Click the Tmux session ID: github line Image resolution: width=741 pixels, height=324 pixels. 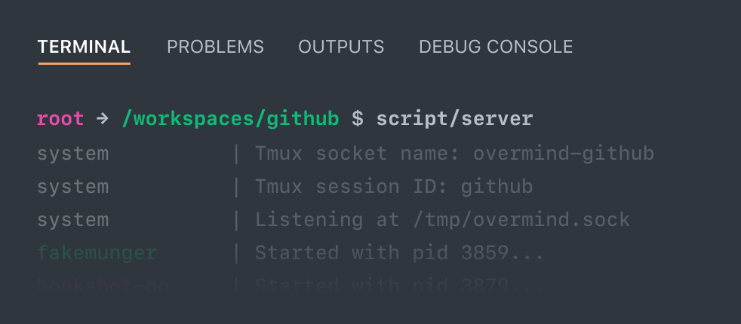[394, 187]
